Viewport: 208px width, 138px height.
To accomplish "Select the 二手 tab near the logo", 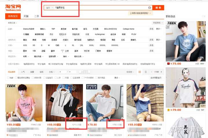I will (37, 16).
